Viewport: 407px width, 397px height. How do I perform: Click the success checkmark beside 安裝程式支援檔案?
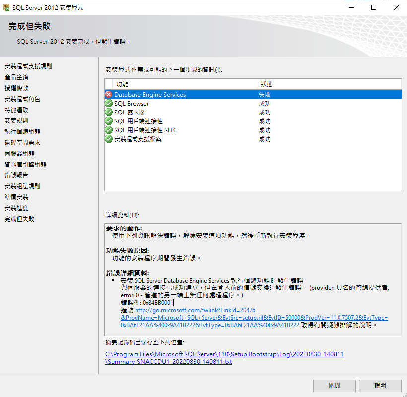tap(109, 139)
